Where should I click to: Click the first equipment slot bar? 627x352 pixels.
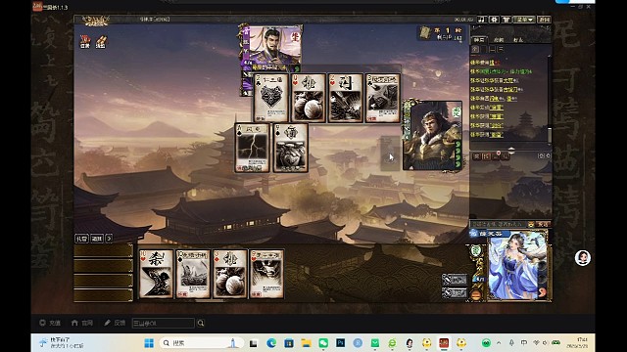[103, 251]
